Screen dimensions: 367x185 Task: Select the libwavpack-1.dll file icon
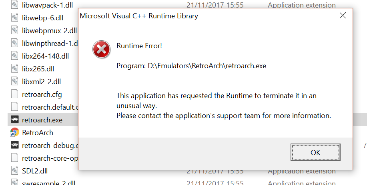[14, 5]
